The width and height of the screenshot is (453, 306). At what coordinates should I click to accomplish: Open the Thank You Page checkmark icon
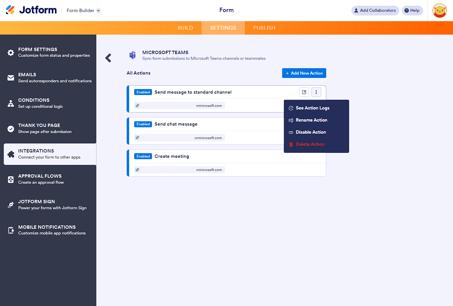point(11,129)
